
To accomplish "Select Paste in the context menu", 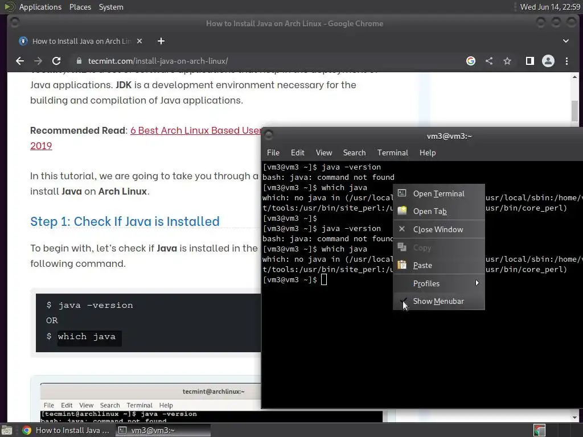I will (x=439, y=265).
